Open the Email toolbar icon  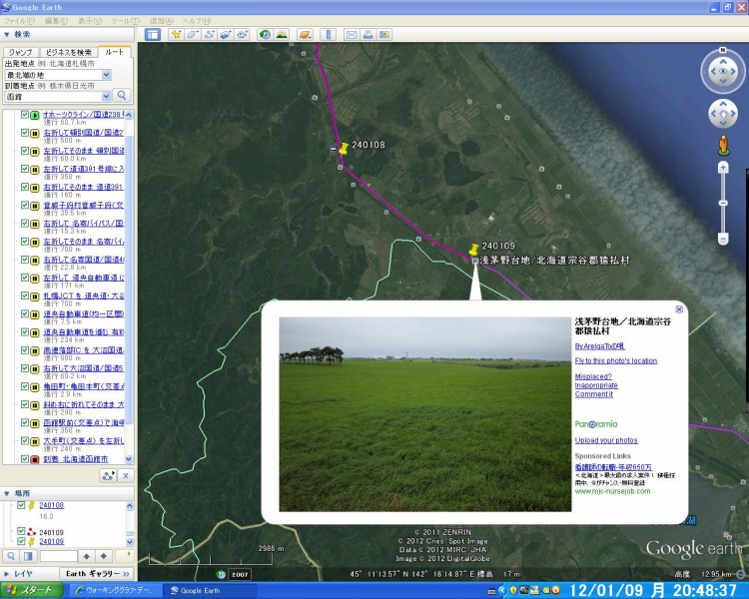(352, 34)
